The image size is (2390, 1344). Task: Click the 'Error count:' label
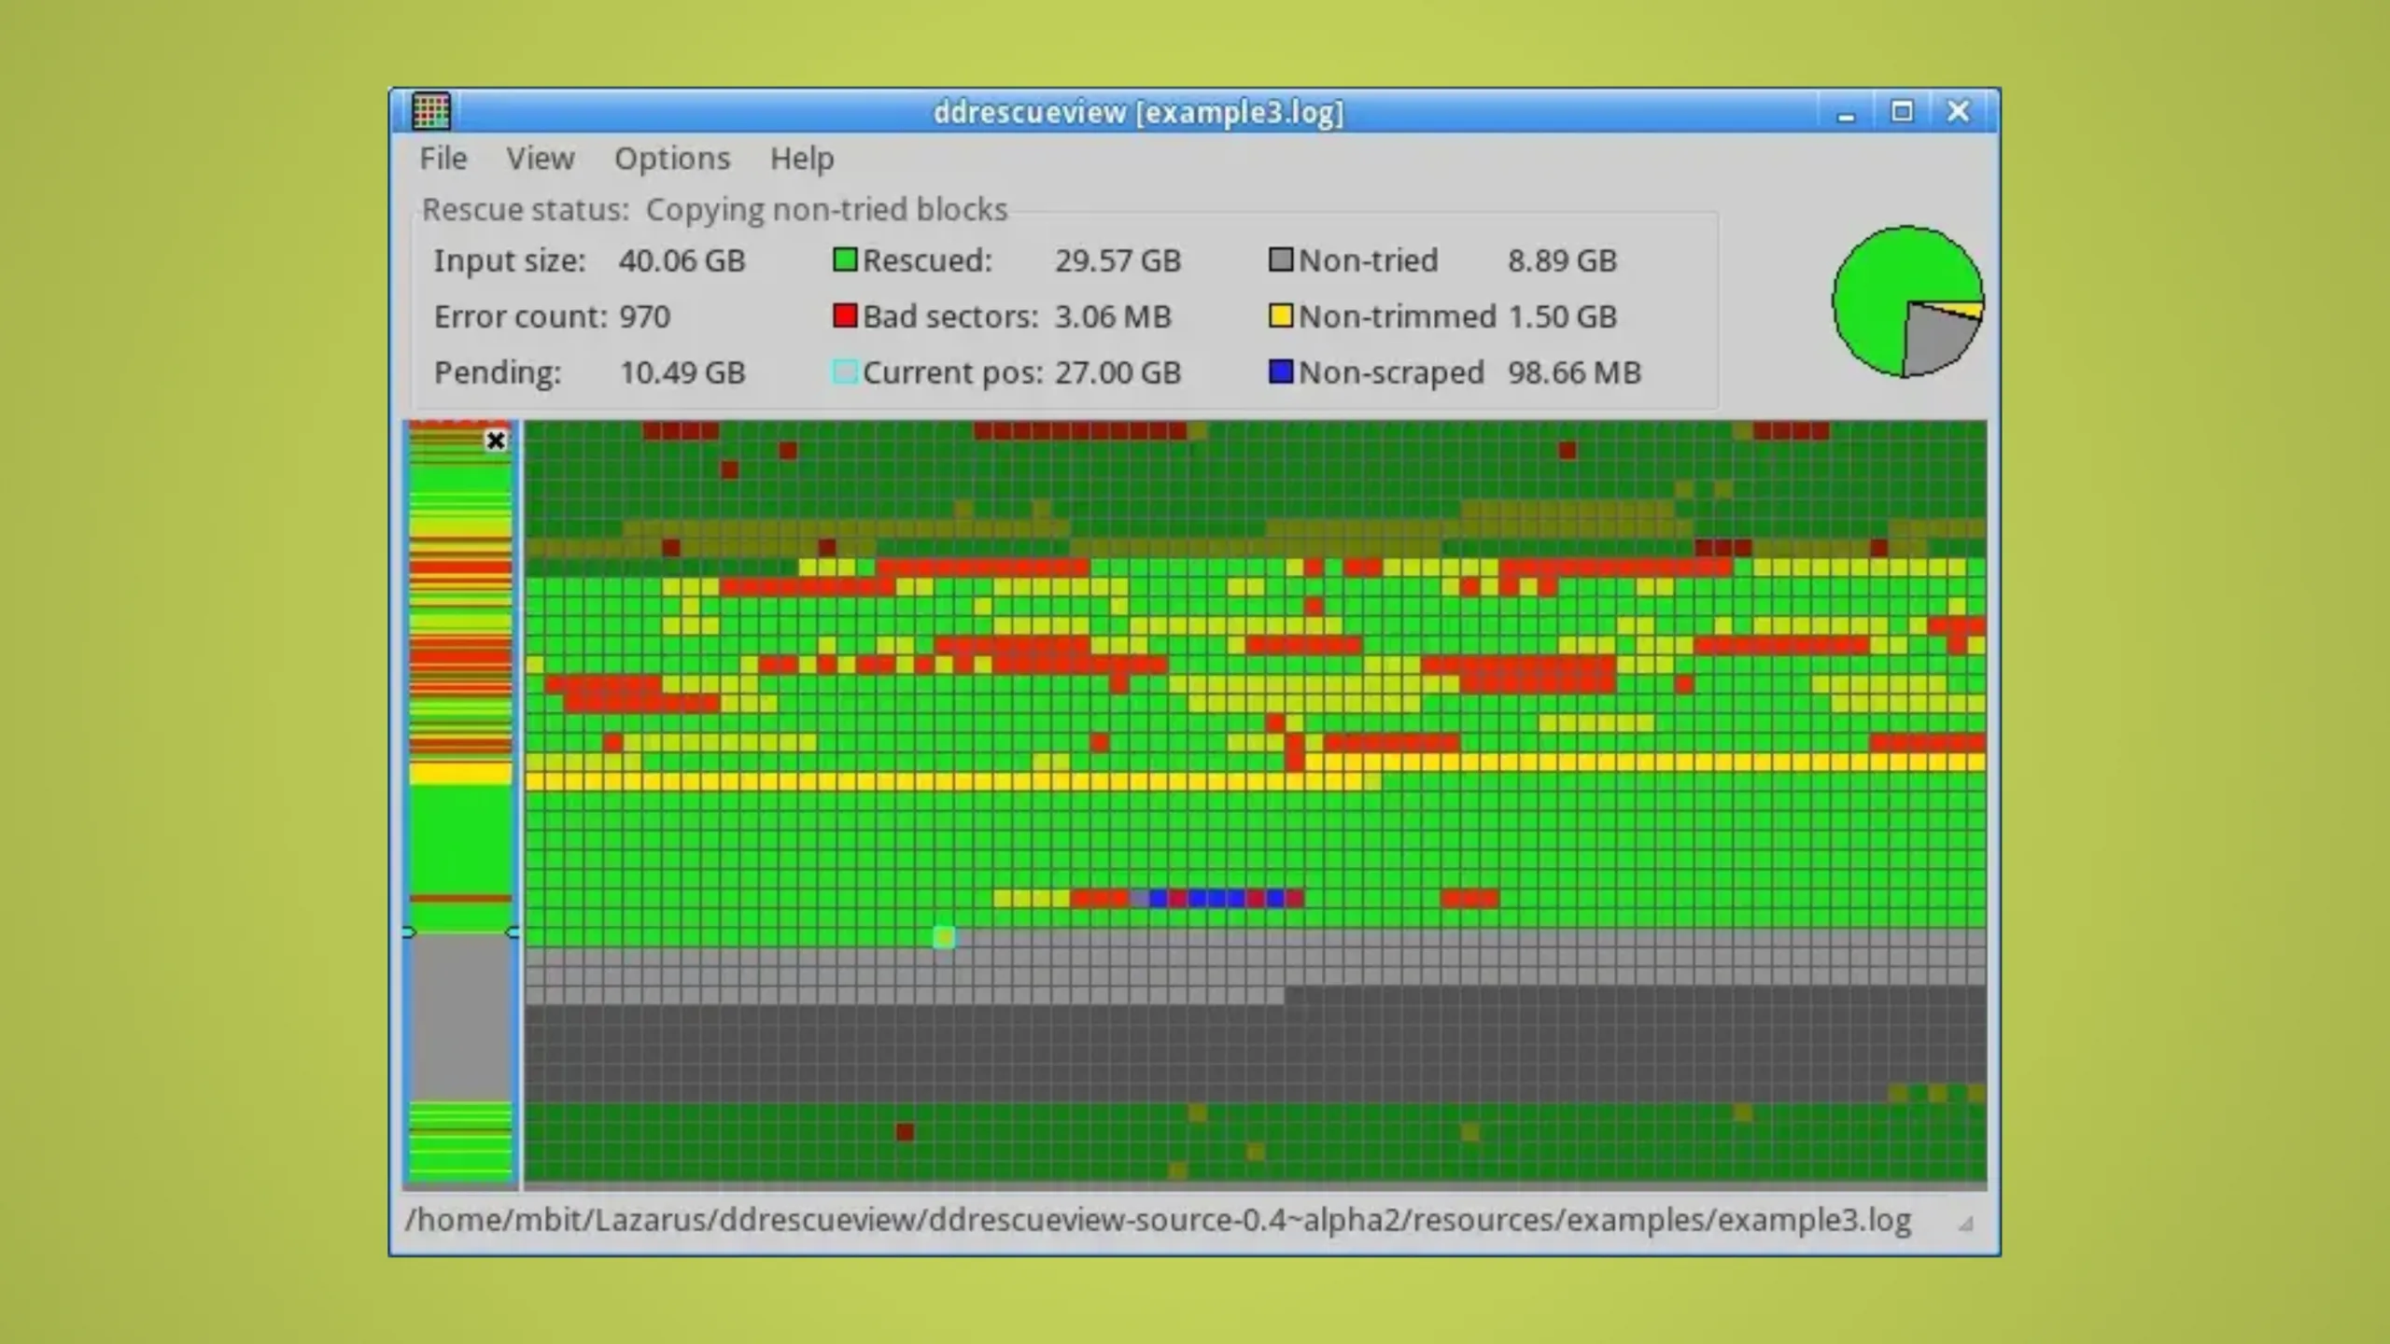[x=520, y=316]
